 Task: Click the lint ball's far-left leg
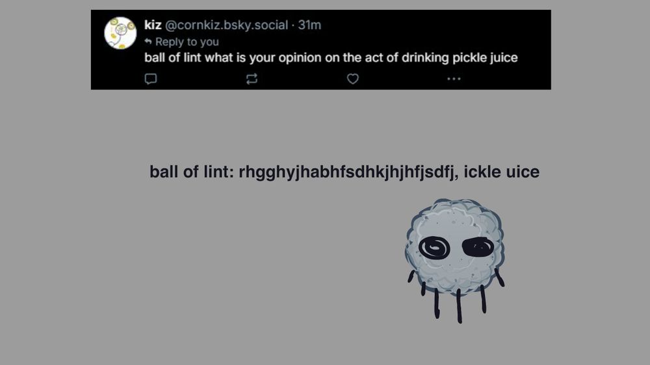[x=411, y=277]
